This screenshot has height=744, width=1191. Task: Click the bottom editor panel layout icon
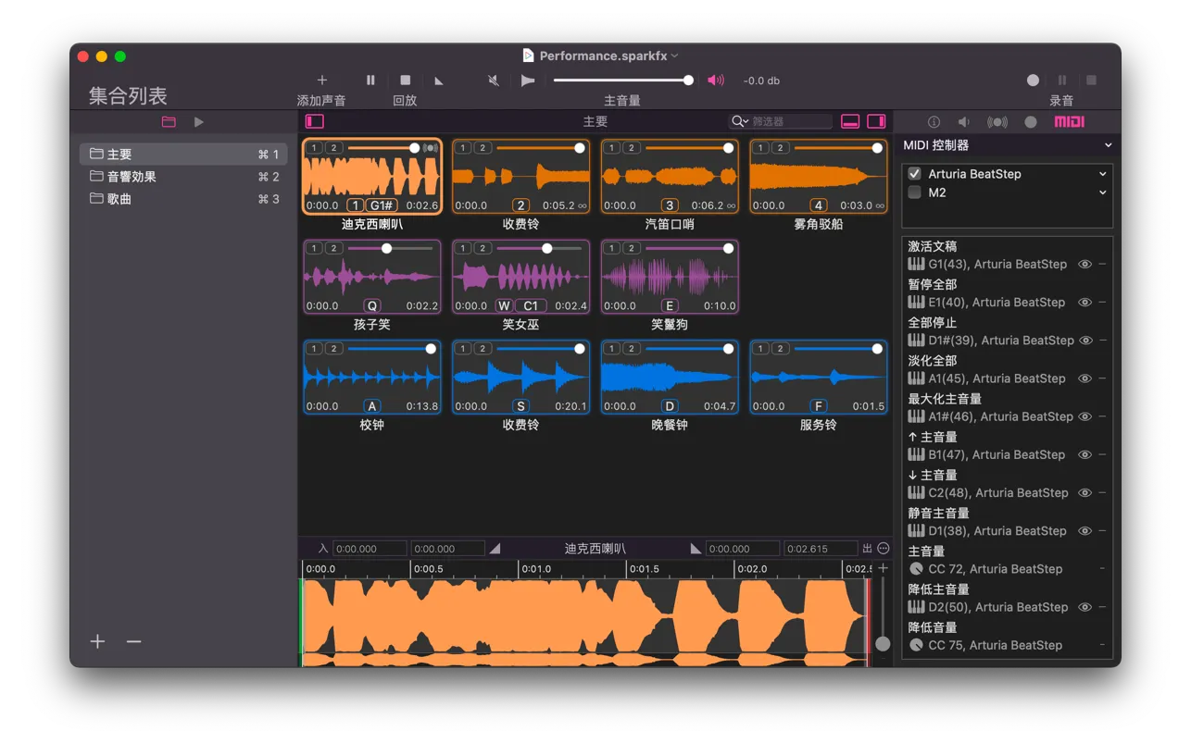coord(850,121)
